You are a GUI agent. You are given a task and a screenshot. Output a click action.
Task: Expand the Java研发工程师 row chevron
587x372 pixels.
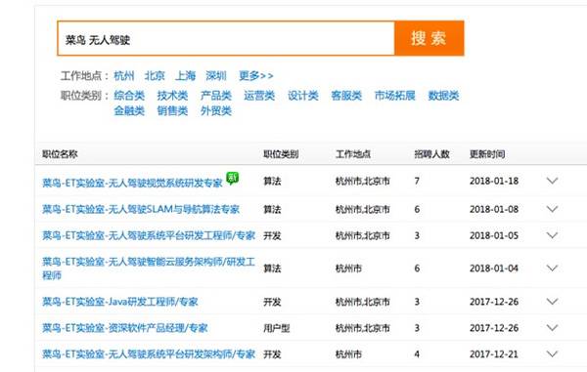click(x=552, y=302)
